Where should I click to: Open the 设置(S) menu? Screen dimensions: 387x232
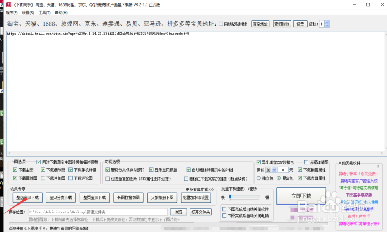coord(28,13)
